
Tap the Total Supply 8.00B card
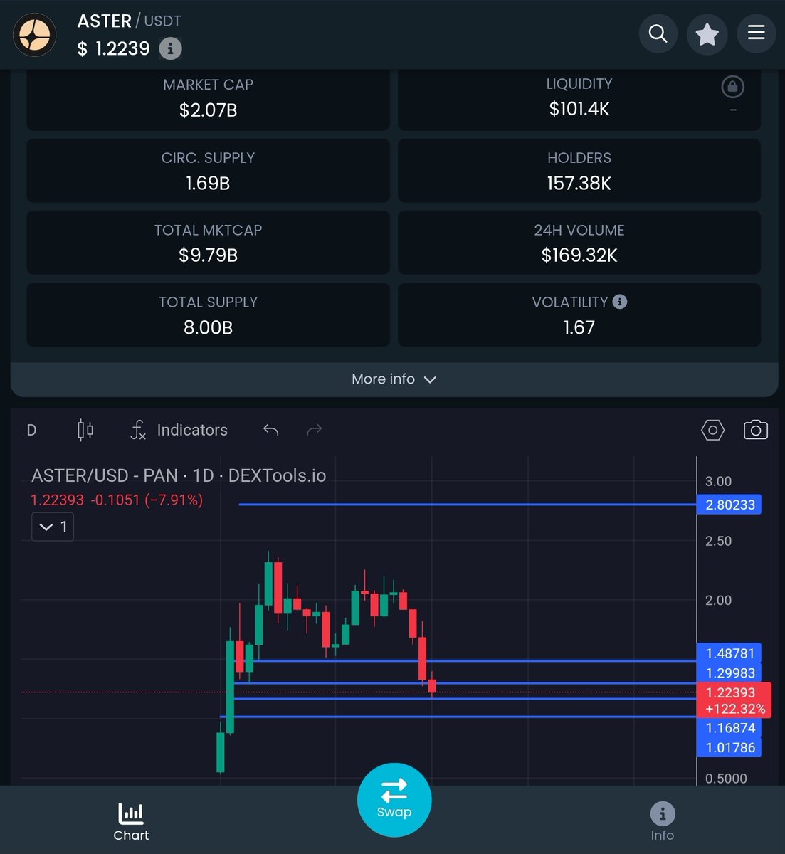click(x=208, y=315)
